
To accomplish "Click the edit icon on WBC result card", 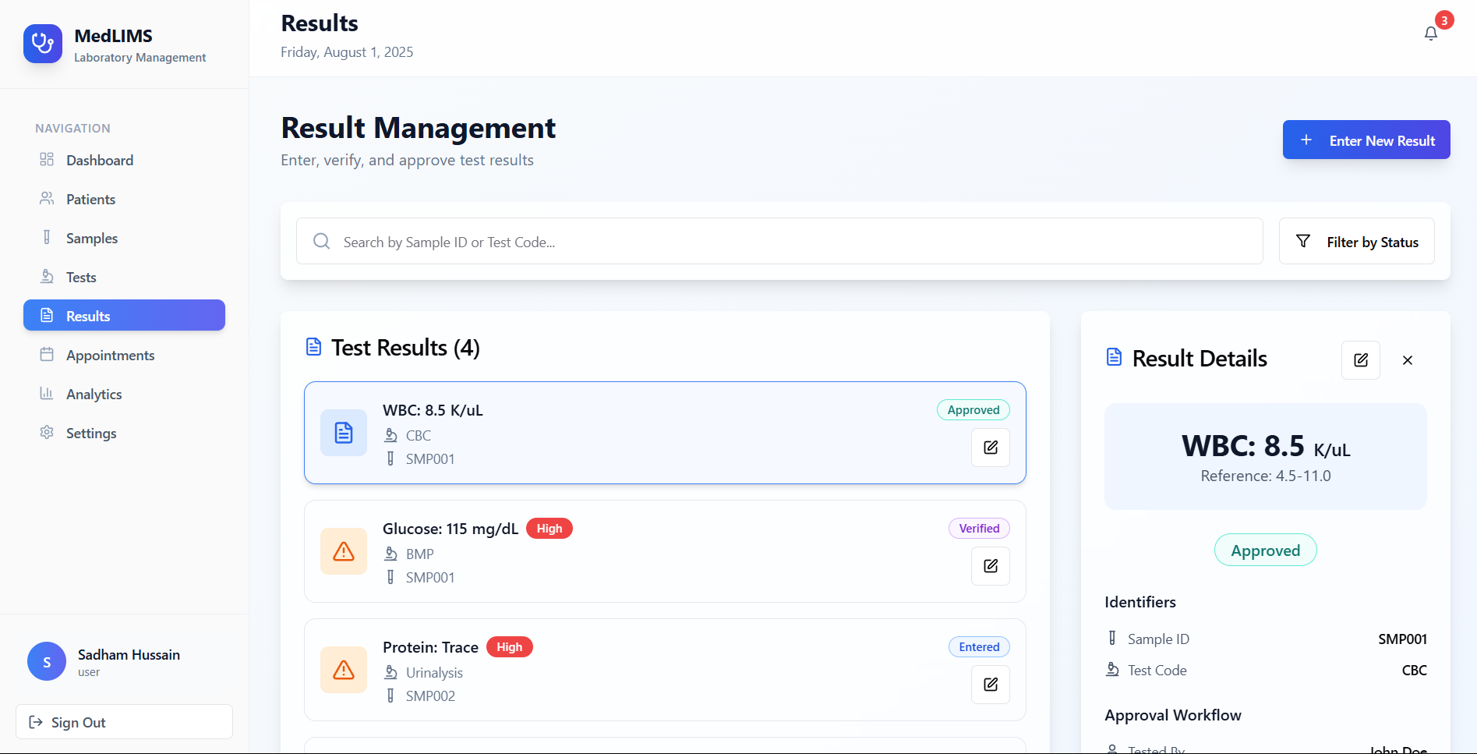I will (991, 448).
